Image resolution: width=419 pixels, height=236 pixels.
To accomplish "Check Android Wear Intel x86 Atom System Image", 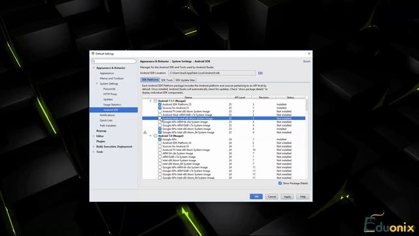I will [x=160, y=118].
